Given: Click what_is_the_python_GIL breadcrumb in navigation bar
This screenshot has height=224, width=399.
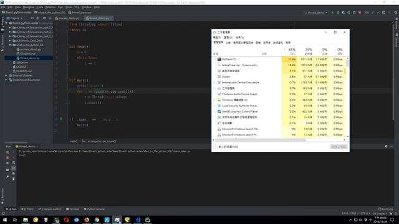Looking at the screenshot, I should click(50, 12).
